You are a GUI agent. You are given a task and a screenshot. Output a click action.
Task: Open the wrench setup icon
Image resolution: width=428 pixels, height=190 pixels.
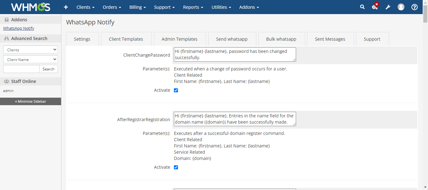tap(388, 7)
